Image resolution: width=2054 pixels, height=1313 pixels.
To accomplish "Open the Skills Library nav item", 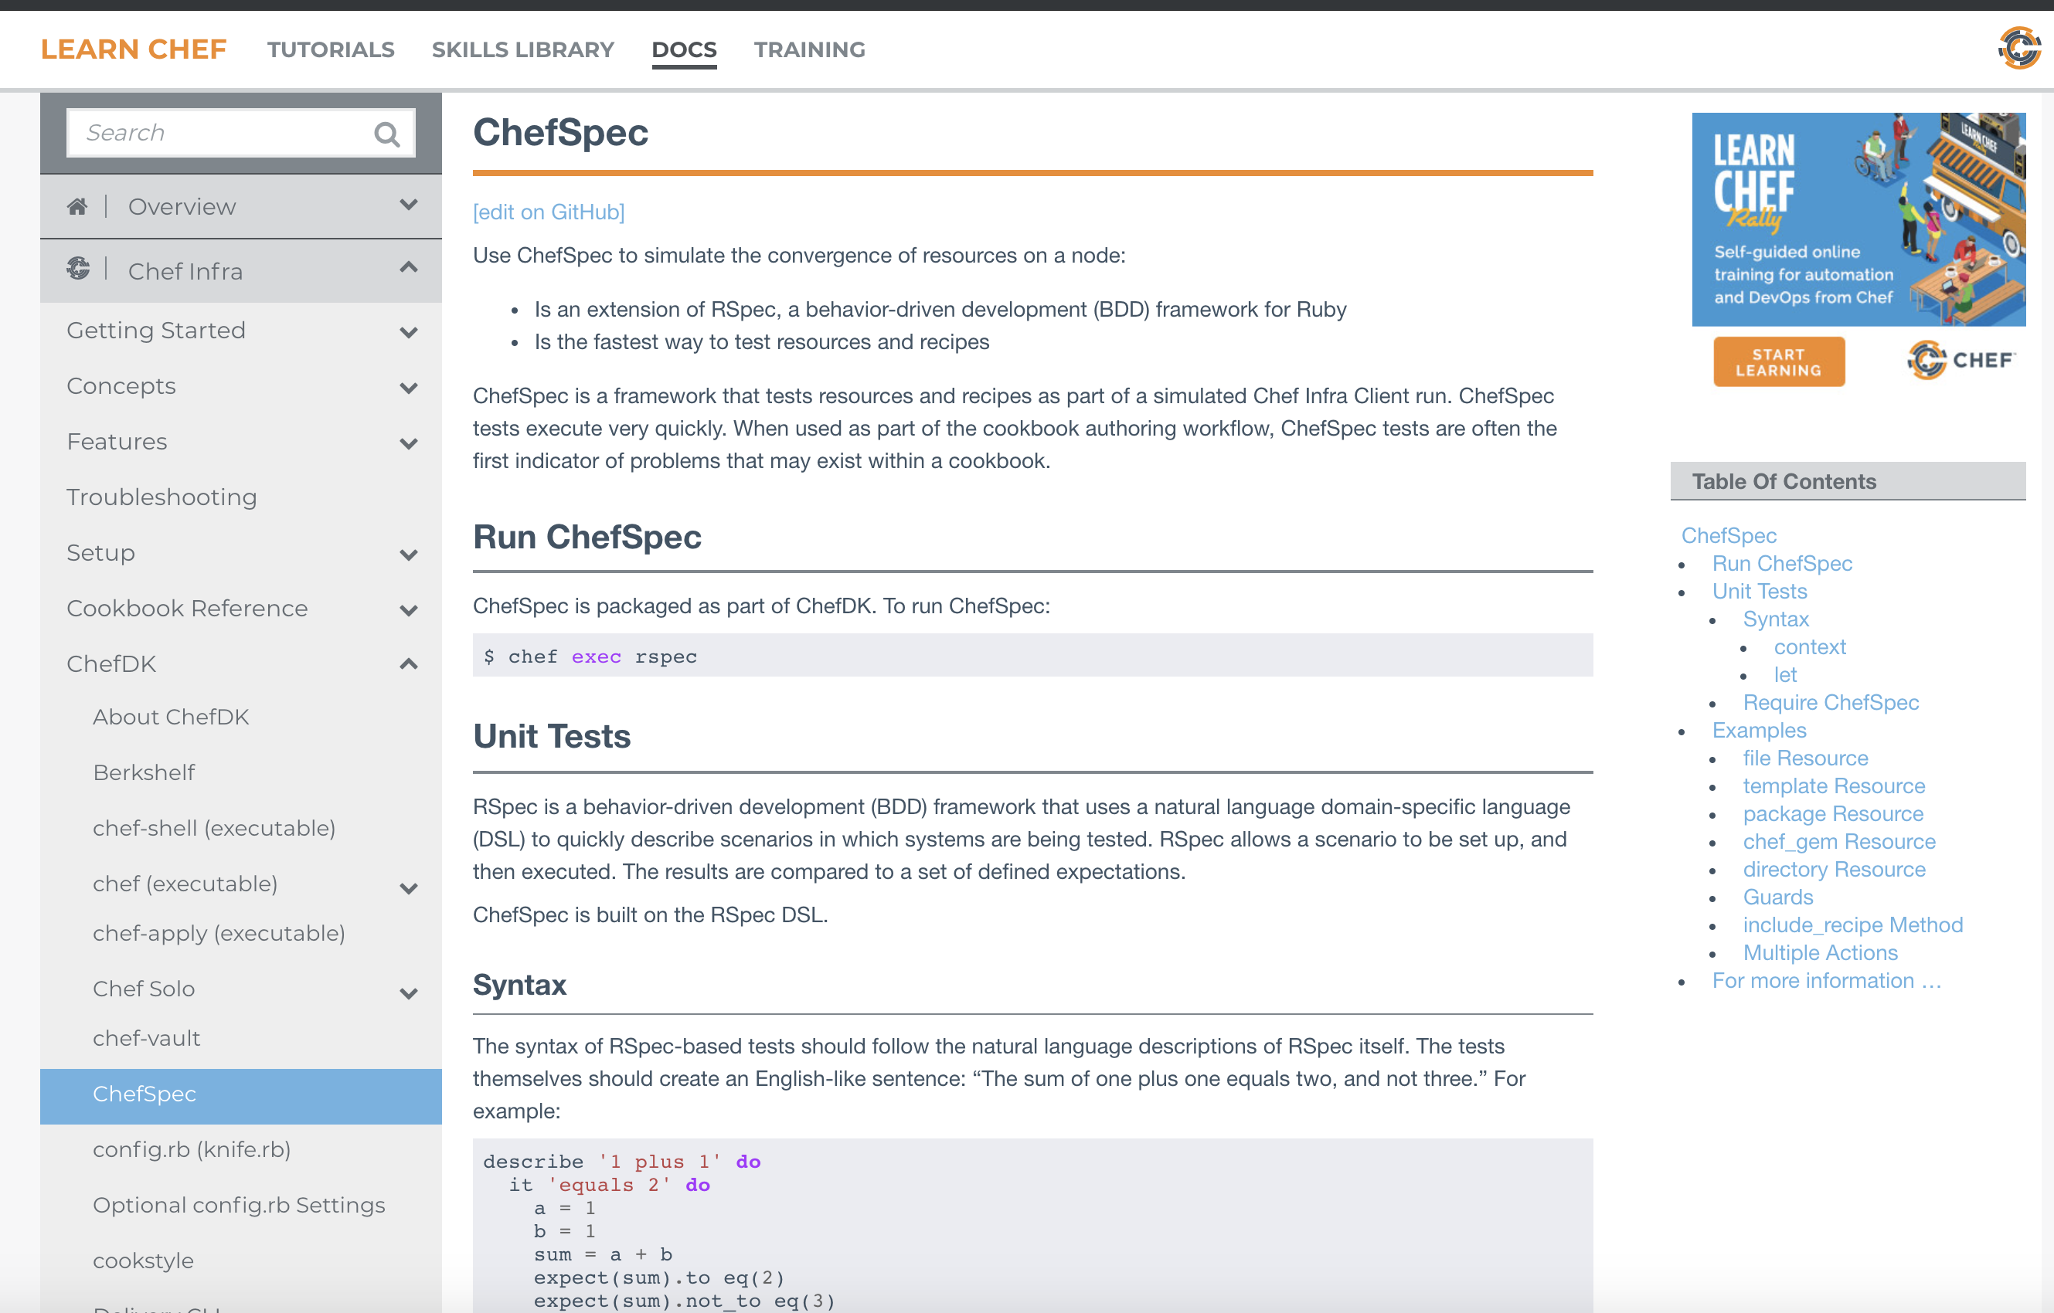I will (x=523, y=49).
